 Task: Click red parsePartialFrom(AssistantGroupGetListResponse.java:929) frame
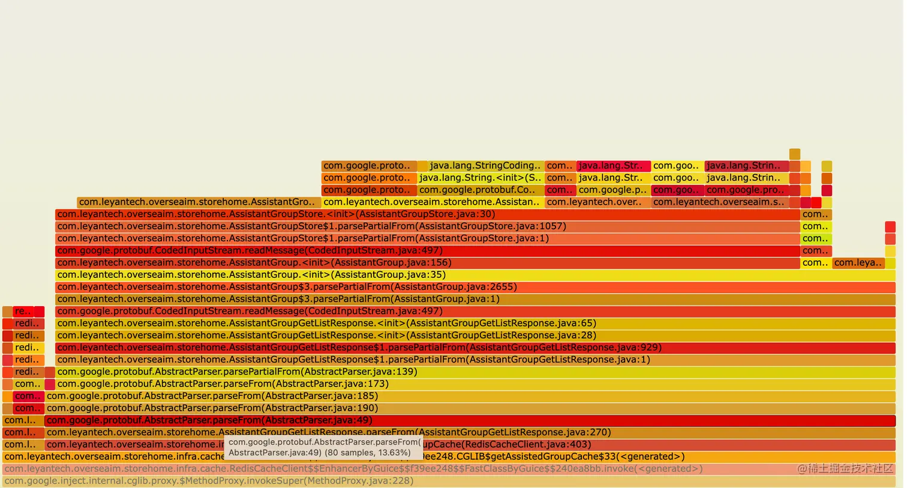pyautogui.click(x=475, y=348)
